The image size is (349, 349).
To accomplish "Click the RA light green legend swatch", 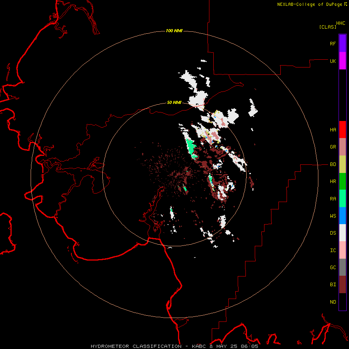I will pyautogui.click(x=342, y=199).
